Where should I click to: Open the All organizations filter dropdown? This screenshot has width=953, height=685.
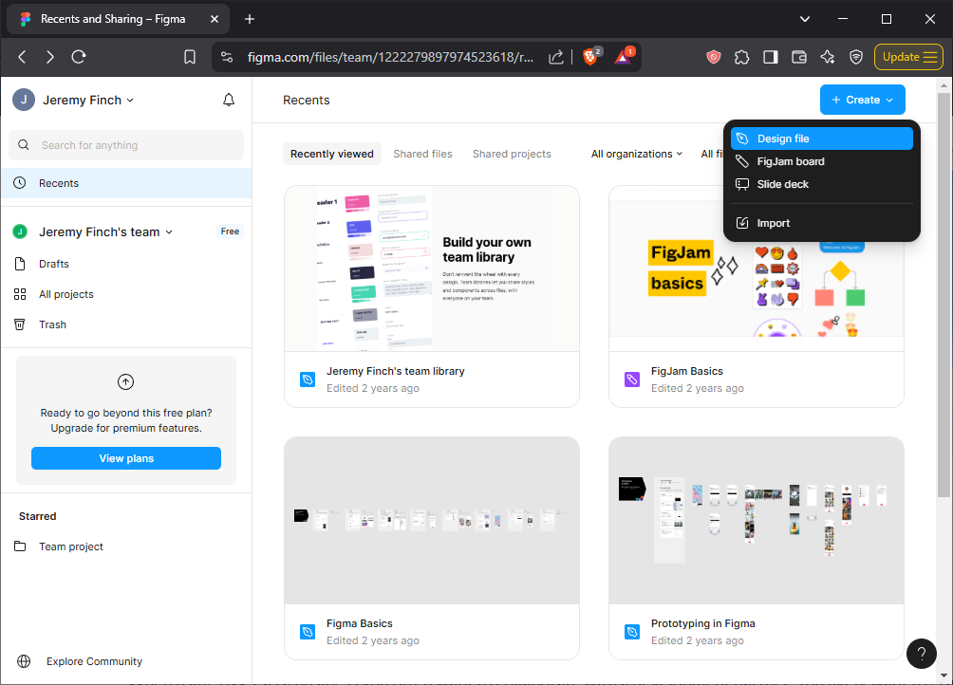pyautogui.click(x=636, y=154)
